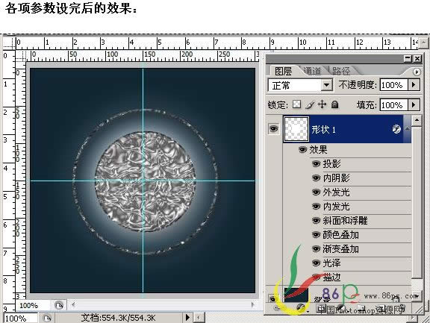430x323 pixels.
Task: Toggle visibility of 投影 effect
Action: [x=316, y=164]
